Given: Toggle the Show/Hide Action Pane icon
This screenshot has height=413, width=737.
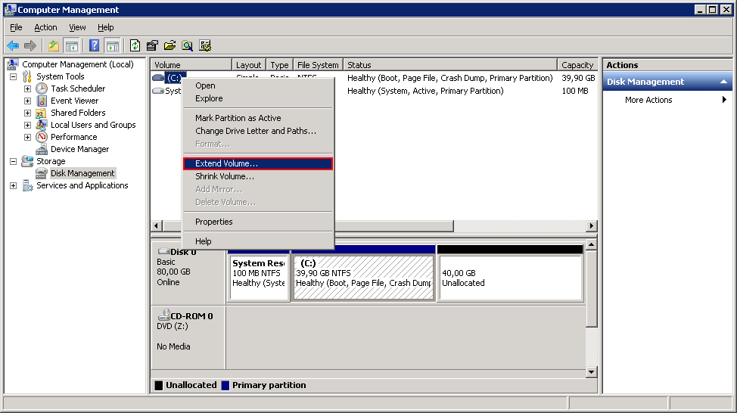Looking at the screenshot, I should (x=113, y=45).
